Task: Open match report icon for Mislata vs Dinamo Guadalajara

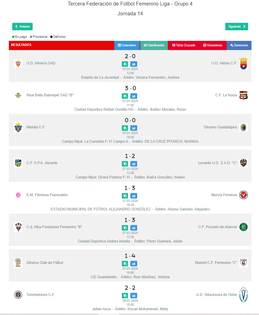Action: pyautogui.click(x=125, y=128)
